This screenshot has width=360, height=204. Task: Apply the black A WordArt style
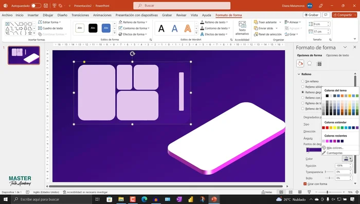(x=161, y=29)
